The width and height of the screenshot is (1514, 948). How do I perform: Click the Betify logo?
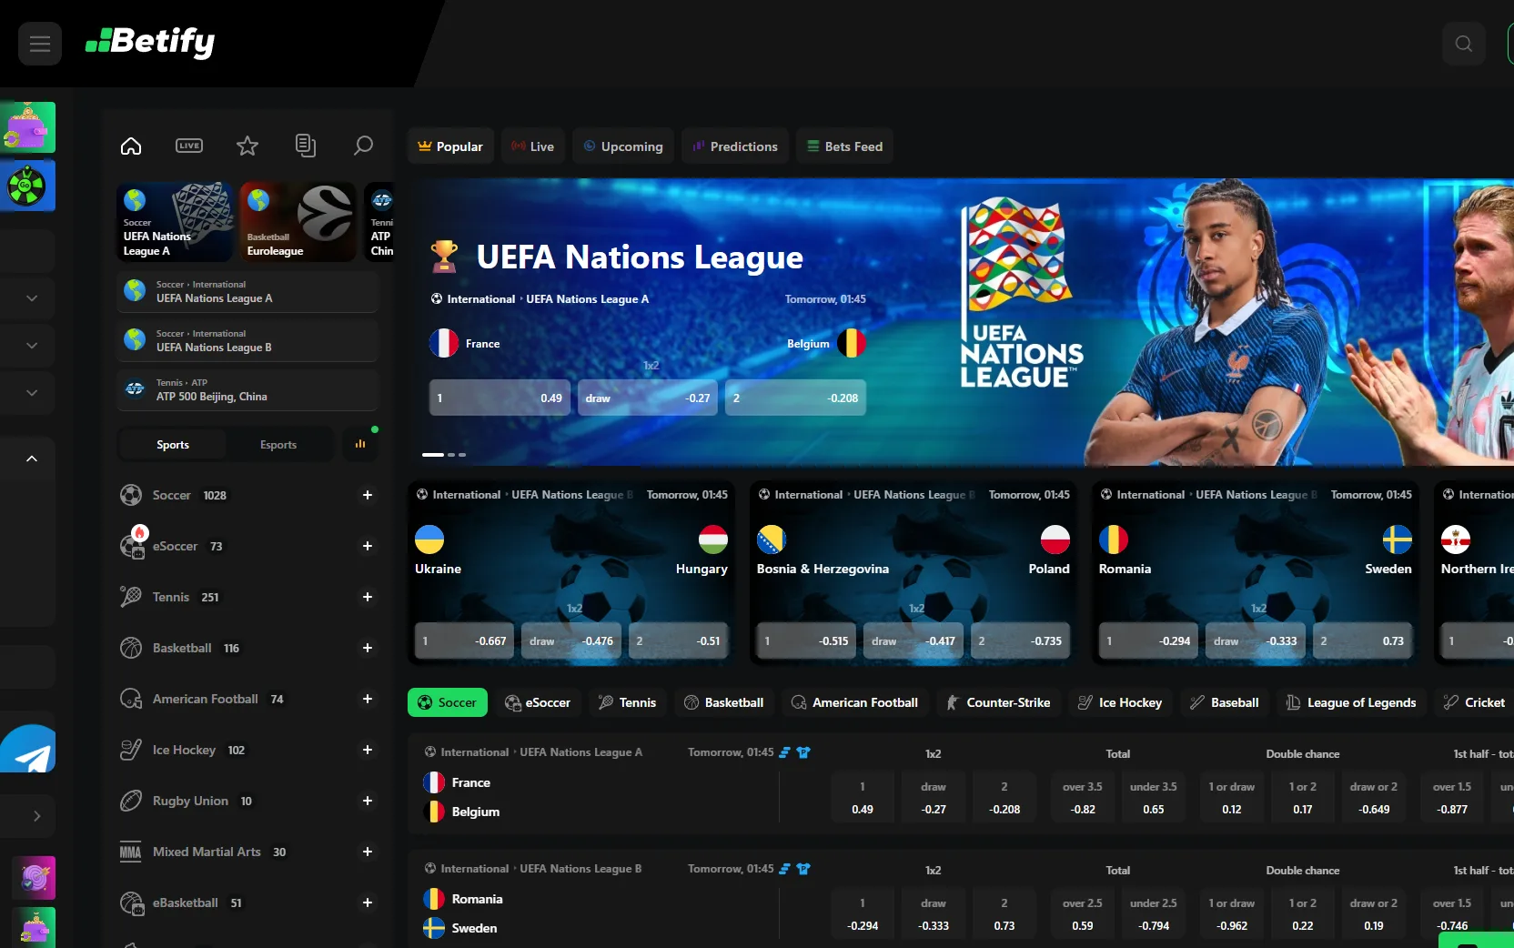[150, 42]
